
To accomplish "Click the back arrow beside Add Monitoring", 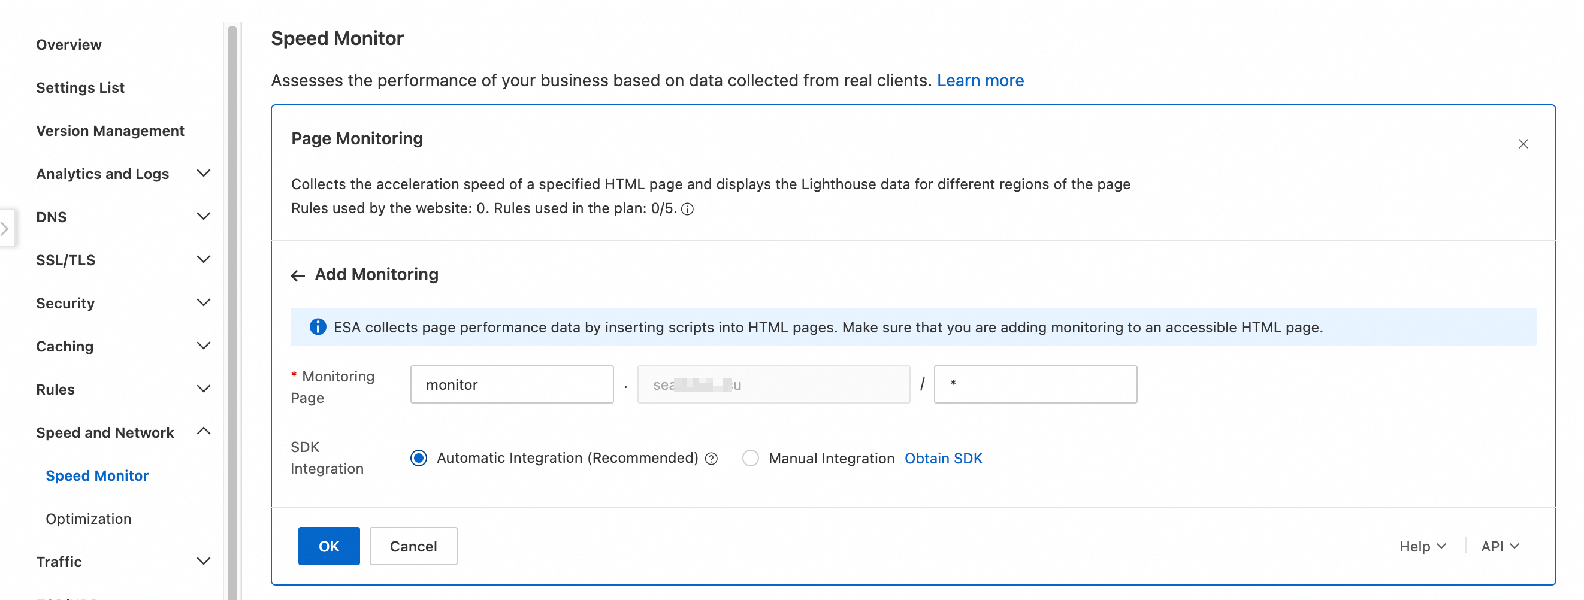I will point(298,275).
